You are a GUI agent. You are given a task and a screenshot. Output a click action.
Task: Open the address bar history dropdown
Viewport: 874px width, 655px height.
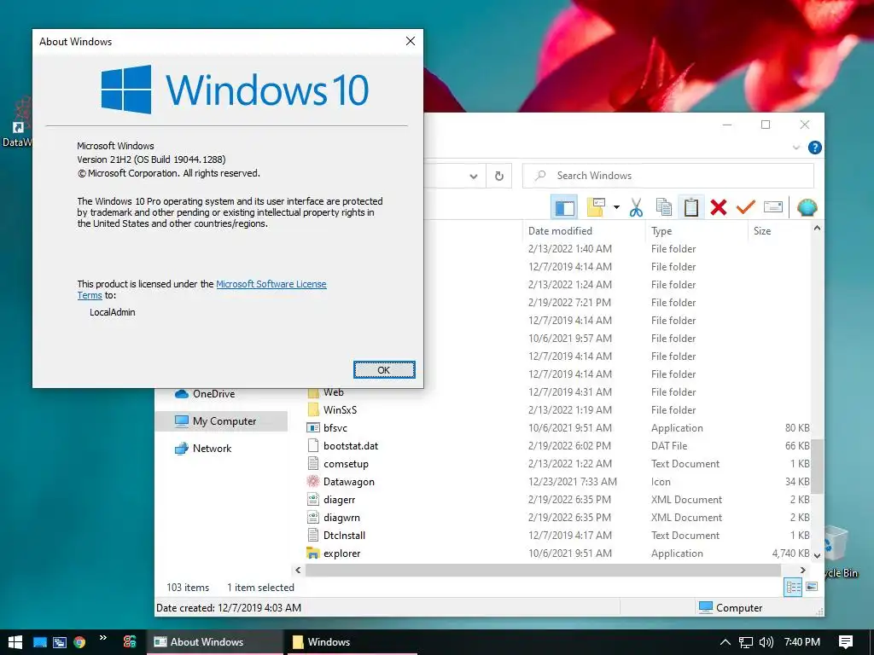point(473,176)
